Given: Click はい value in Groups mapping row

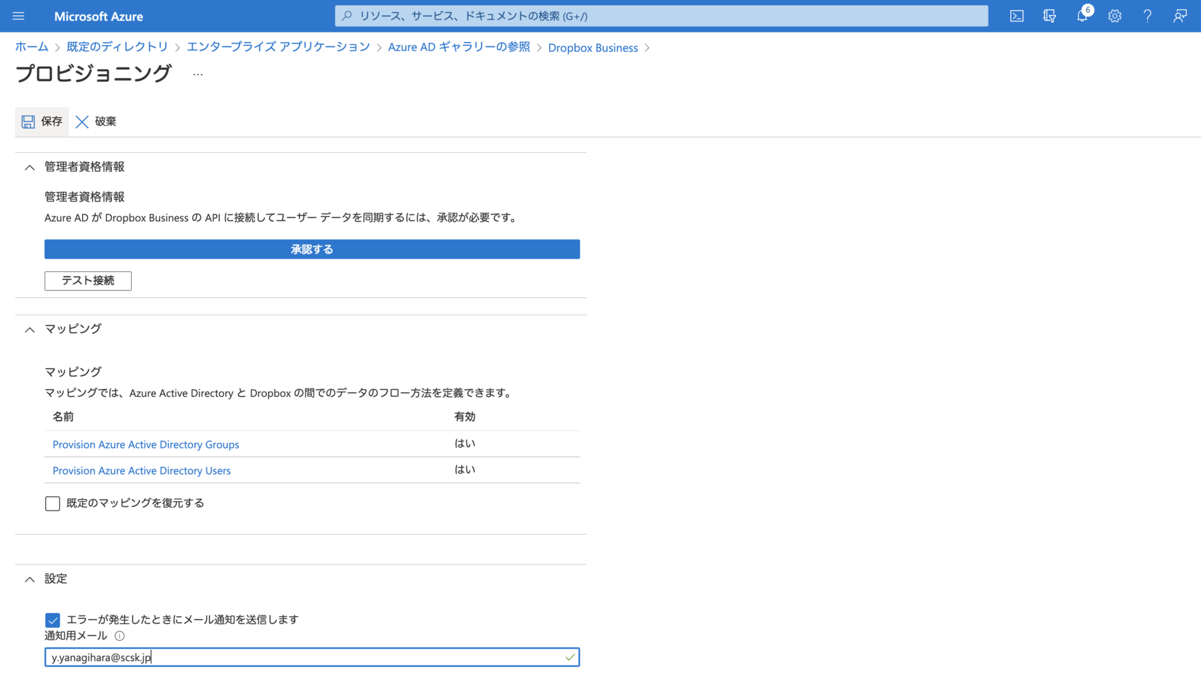Looking at the screenshot, I should pos(465,444).
